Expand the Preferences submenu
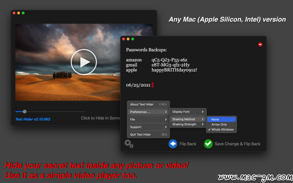293x183 pixels. pos(148,112)
